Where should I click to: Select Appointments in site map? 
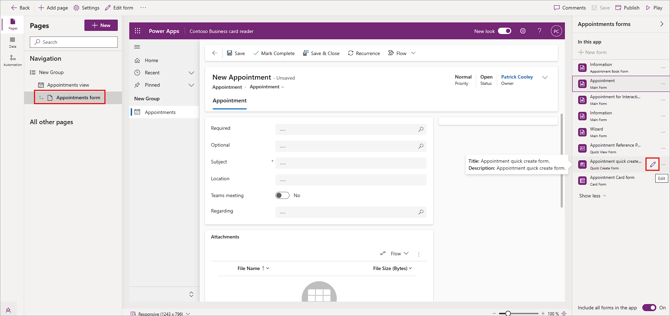pos(164,112)
